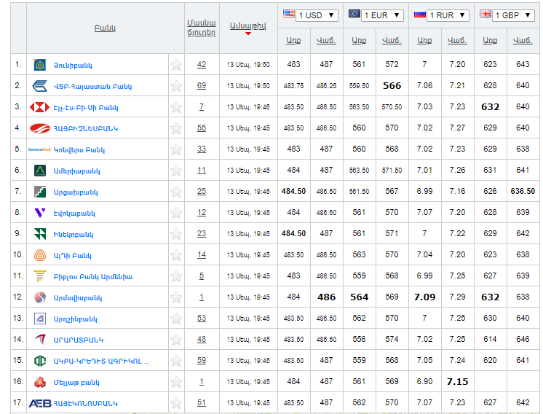
Task: Click the Unibank logo in row 1
Action: tap(40, 65)
